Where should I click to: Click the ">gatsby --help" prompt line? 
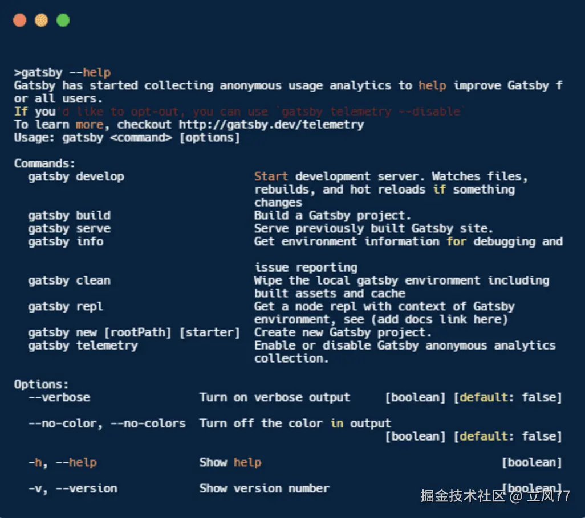[63, 73]
